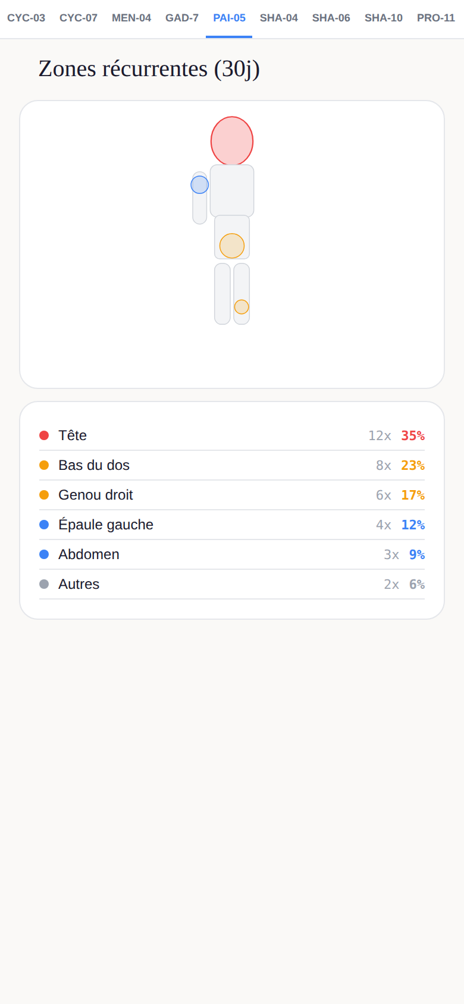The width and height of the screenshot is (464, 1004).
Task: Select the orange right knee marker
Action: coord(242,307)
